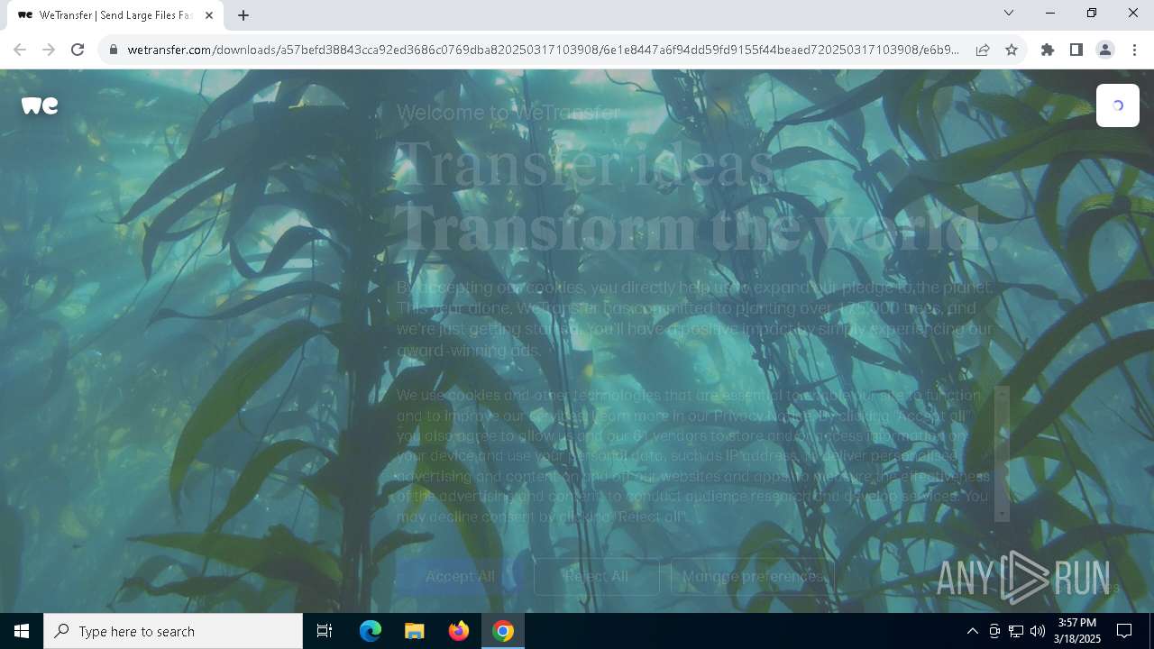Click the loading spinner button at top right
The height and width of the screenshot is (649, 1154).
[x=1118, y=105]
